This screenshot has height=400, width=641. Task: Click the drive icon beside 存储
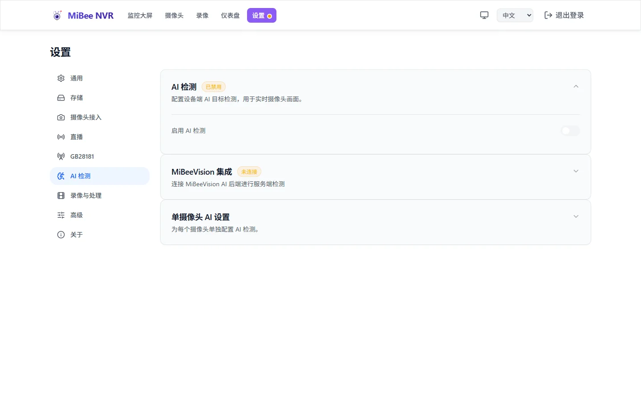pyautogui.click(x=61, y=98)
